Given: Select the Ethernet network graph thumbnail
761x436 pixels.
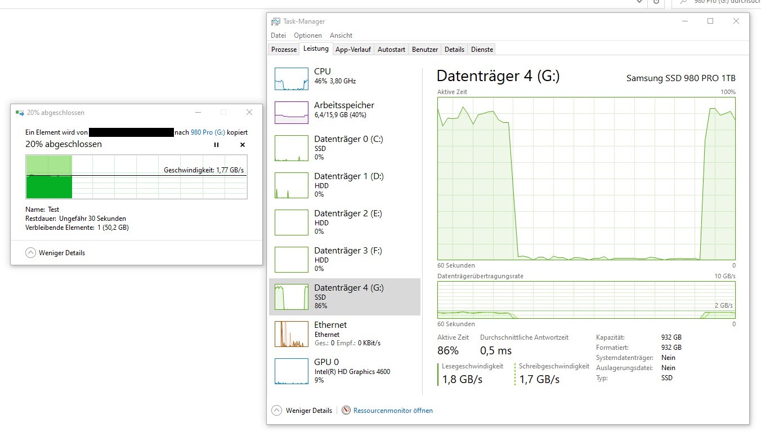Looking at the screenshot, I should [291, 334].
